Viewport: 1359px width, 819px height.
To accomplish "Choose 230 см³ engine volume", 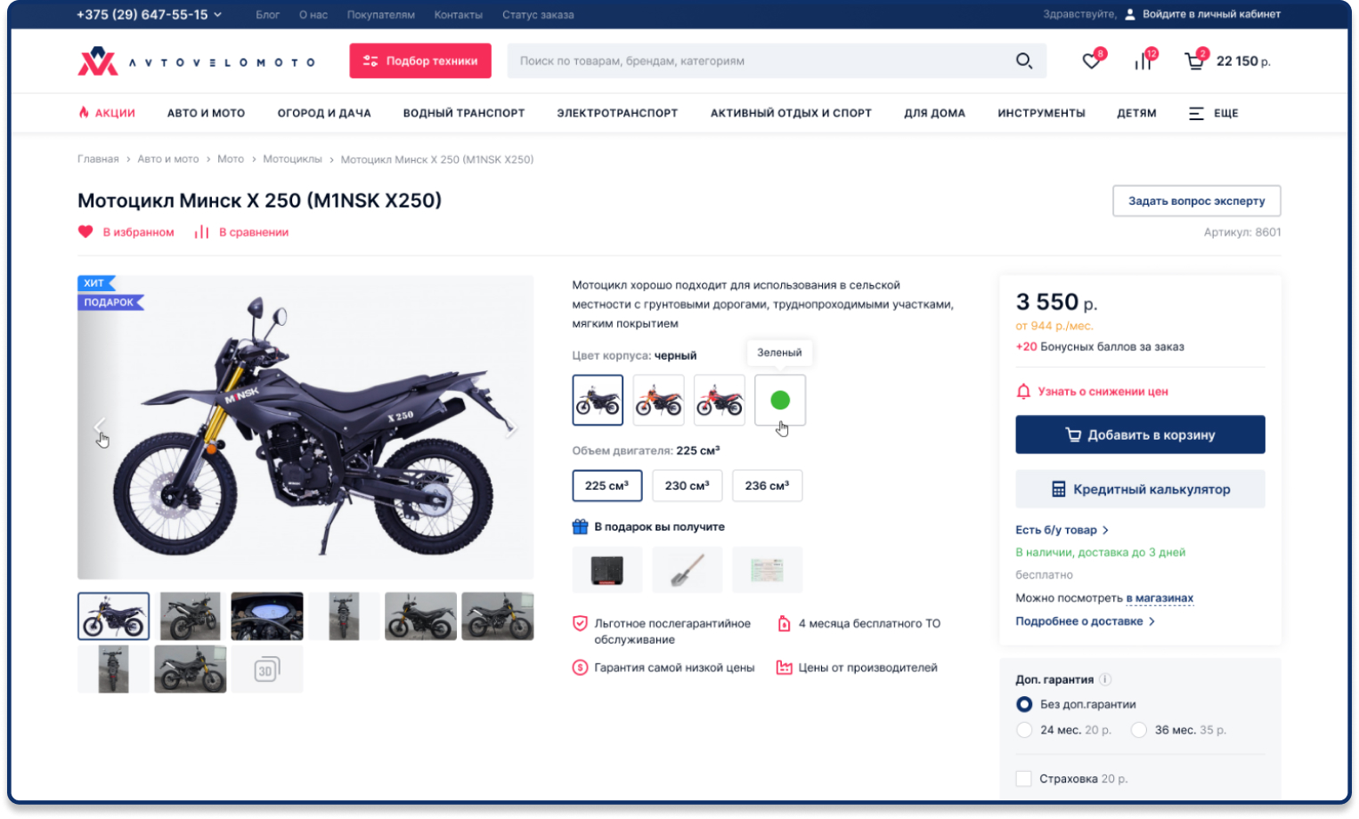I will tap(688, 486).
